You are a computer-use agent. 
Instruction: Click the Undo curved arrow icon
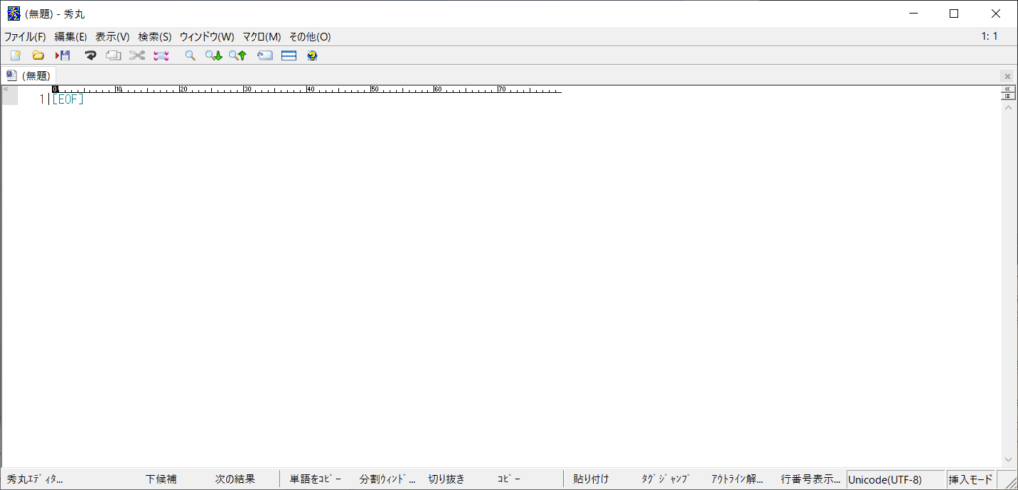[x=90, y=56]
